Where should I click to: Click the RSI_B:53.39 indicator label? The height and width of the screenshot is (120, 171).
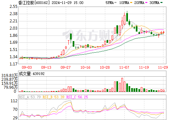click(x=53, y=97)
